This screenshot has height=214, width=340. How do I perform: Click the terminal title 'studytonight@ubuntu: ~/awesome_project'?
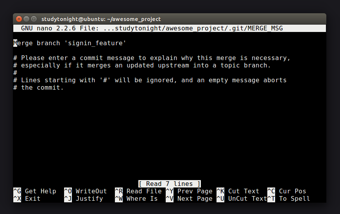pyautogui.click(x=101, y=19)
